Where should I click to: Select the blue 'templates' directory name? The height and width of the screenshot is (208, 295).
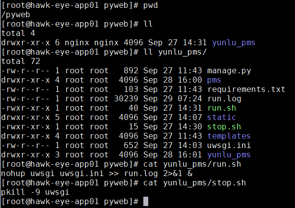tap(229, 136)
